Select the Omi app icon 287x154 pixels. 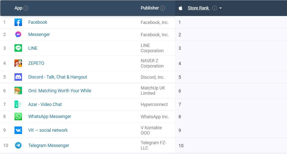pos(18,90)
